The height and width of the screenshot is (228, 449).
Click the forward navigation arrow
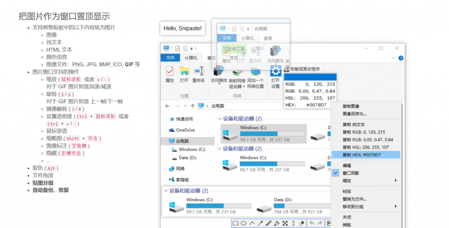(177, 106)
